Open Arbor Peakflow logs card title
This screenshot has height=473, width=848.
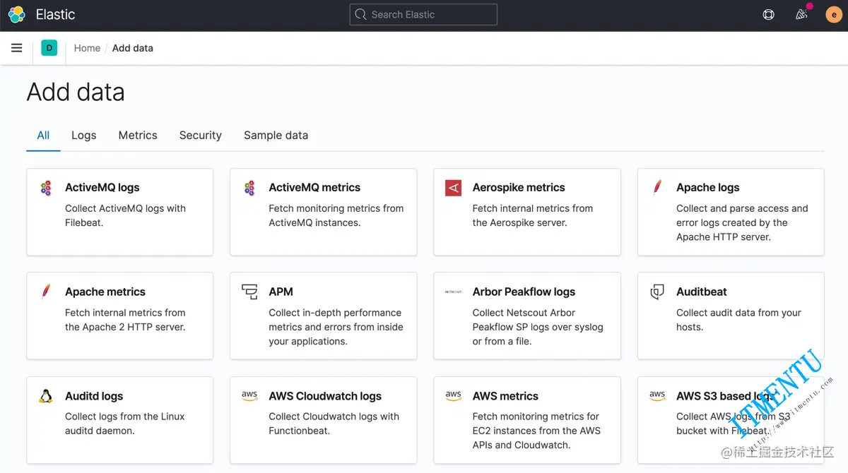click(x=524, y=292)
